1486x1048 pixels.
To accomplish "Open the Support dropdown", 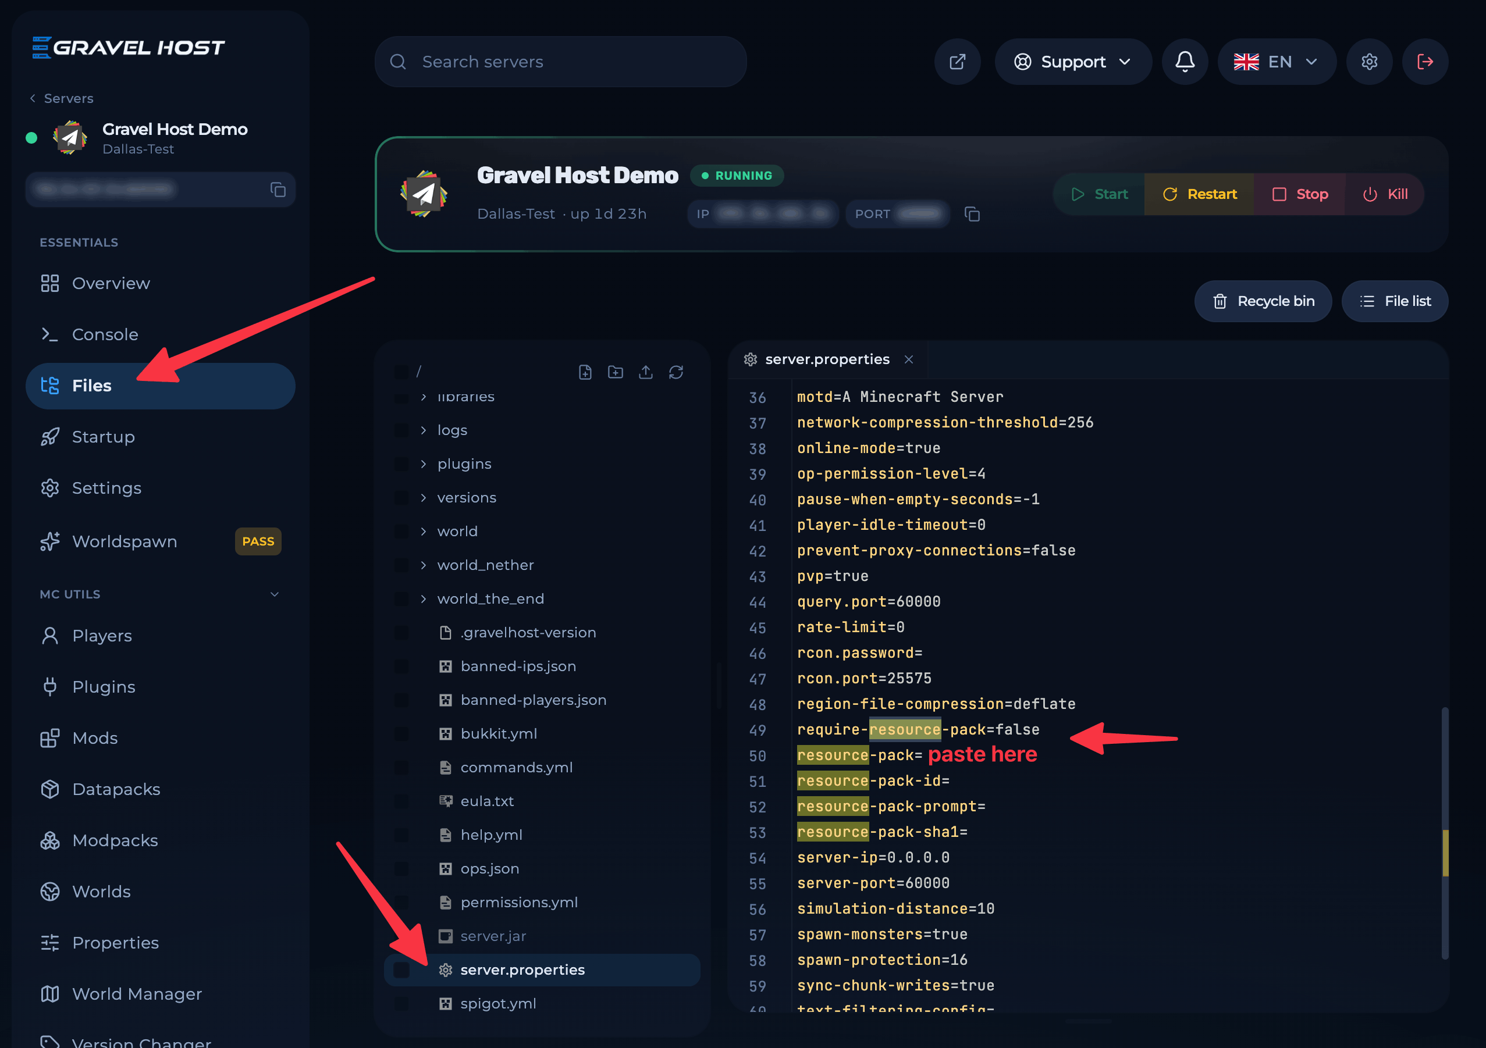I will pyautogui.click(x=1073, y=62).
